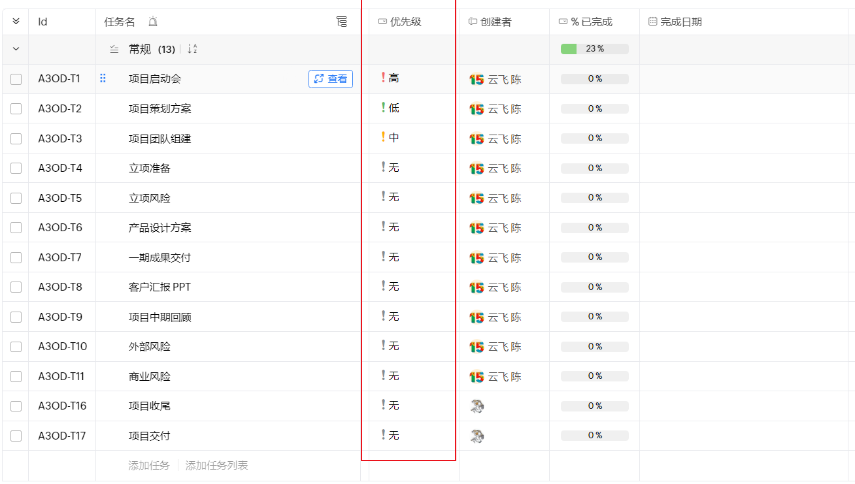Viewport: 855px width, 484px height.
Task: Collapse the 常规 task list group
Action: coord(16,49)
